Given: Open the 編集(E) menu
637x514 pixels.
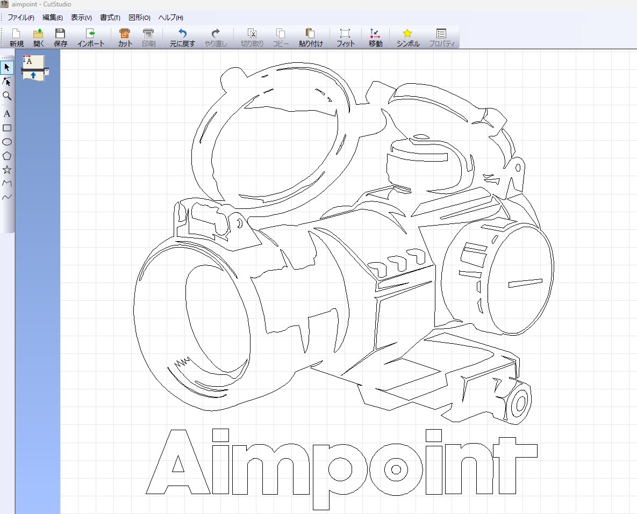Looking at the screenshot, I should [x=52, y=18].
